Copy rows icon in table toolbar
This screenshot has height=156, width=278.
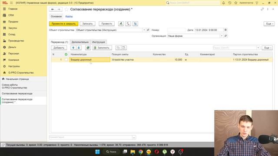pos(118,48)
